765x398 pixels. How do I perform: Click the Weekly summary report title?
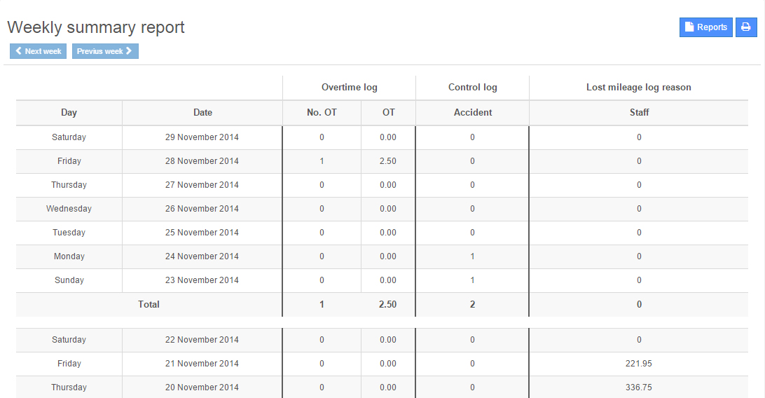click(96, 27)
